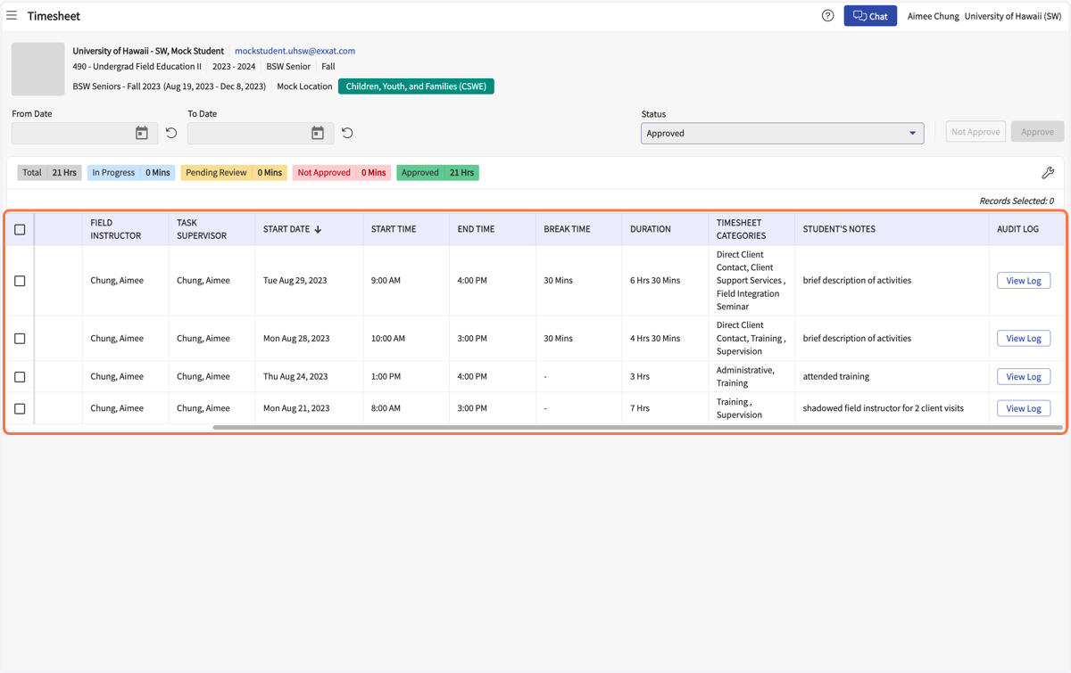The image size is (1071, 673).
Task: Open To Date calendar picker
Action: [x=317, y=133]
